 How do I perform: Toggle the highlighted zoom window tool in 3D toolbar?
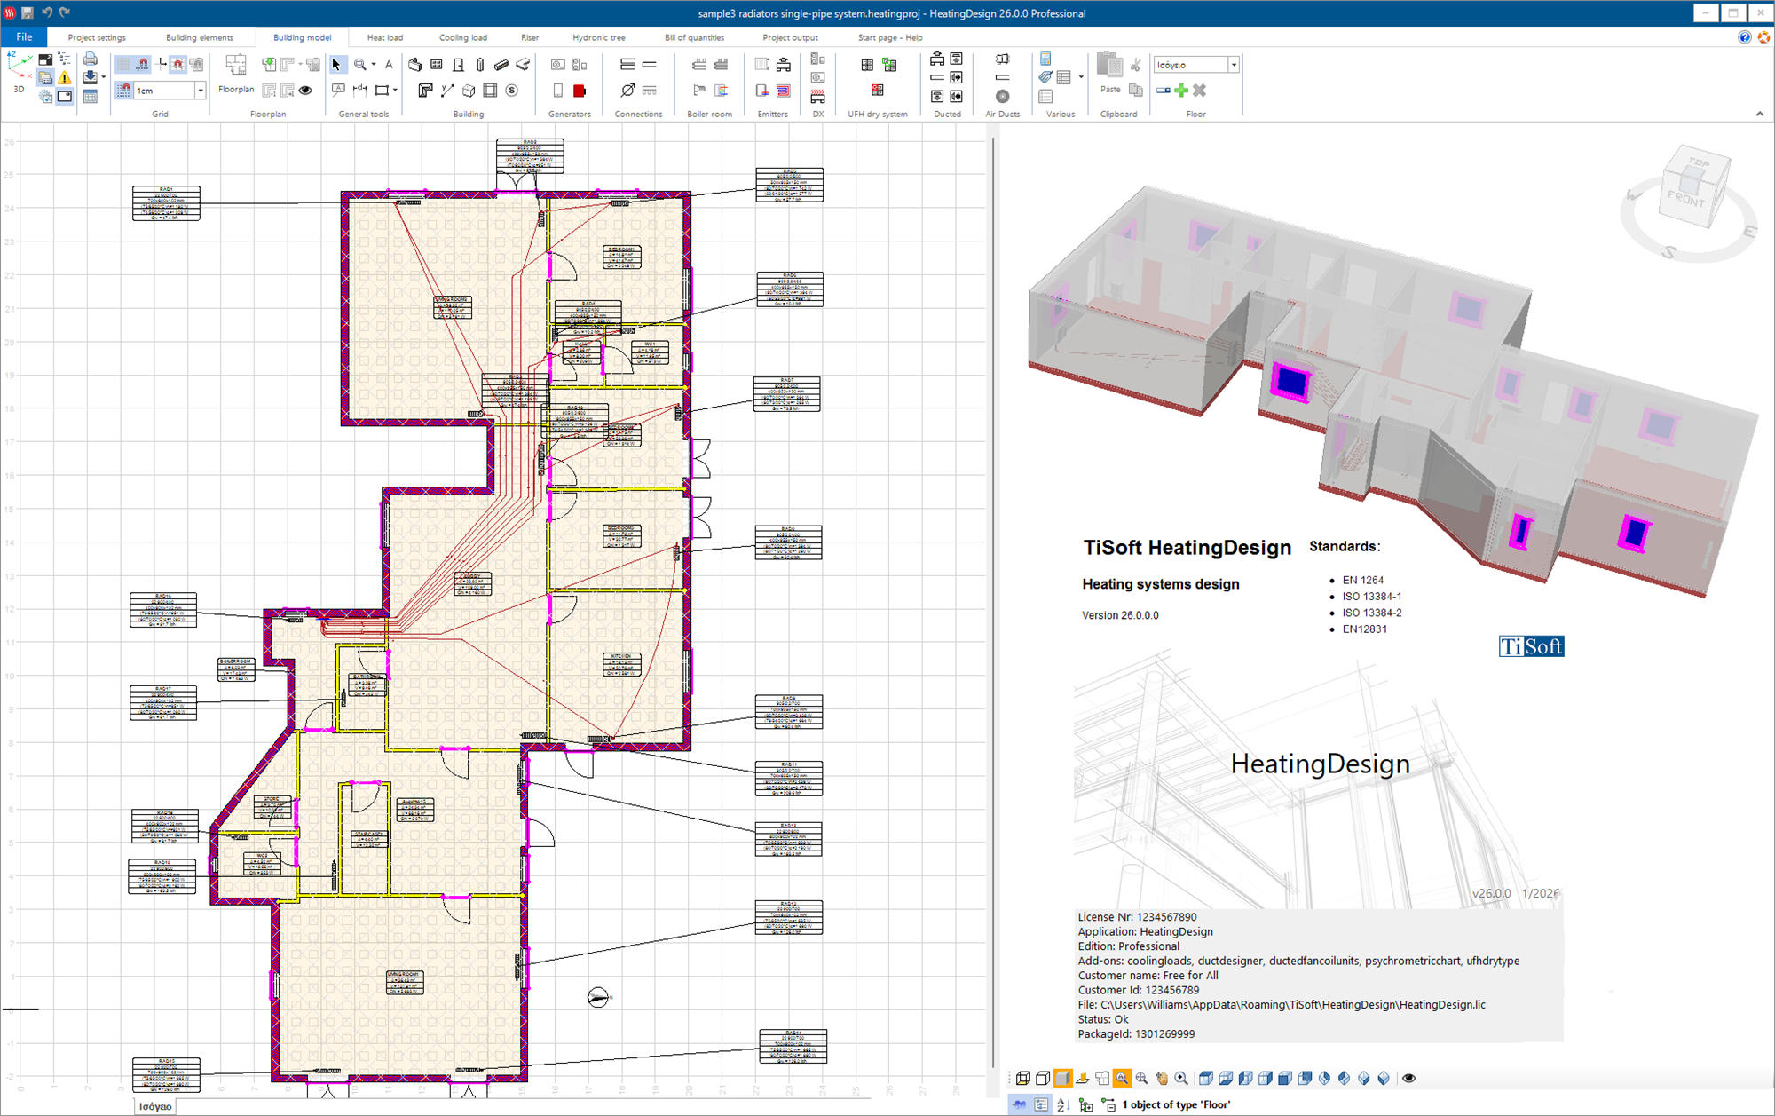[1122, 1078]
